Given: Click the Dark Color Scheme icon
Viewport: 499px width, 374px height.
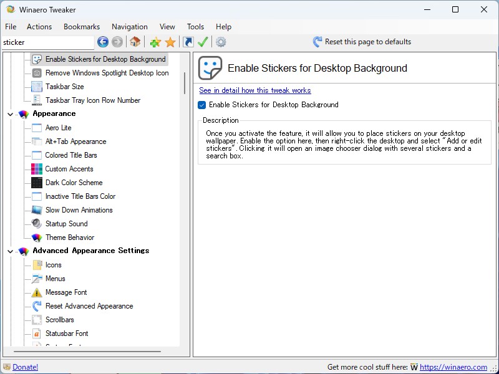Looking at the screenshot, I should click(37, 183).
